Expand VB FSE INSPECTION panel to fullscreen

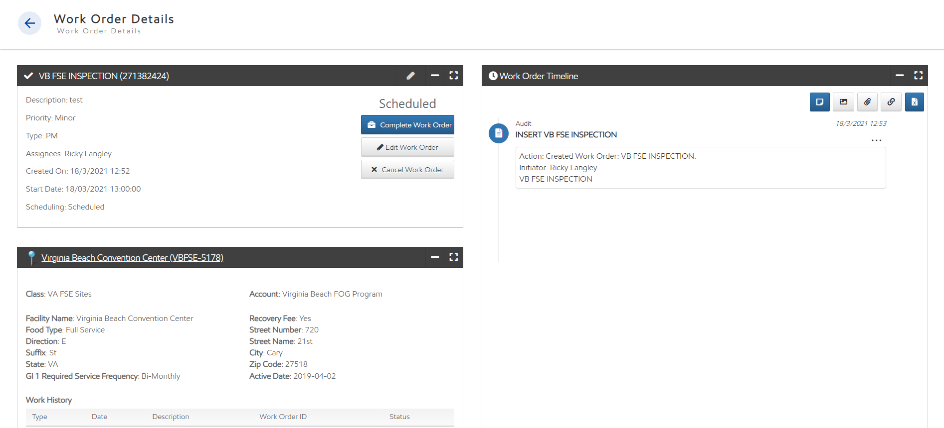(x=453, y=76)
